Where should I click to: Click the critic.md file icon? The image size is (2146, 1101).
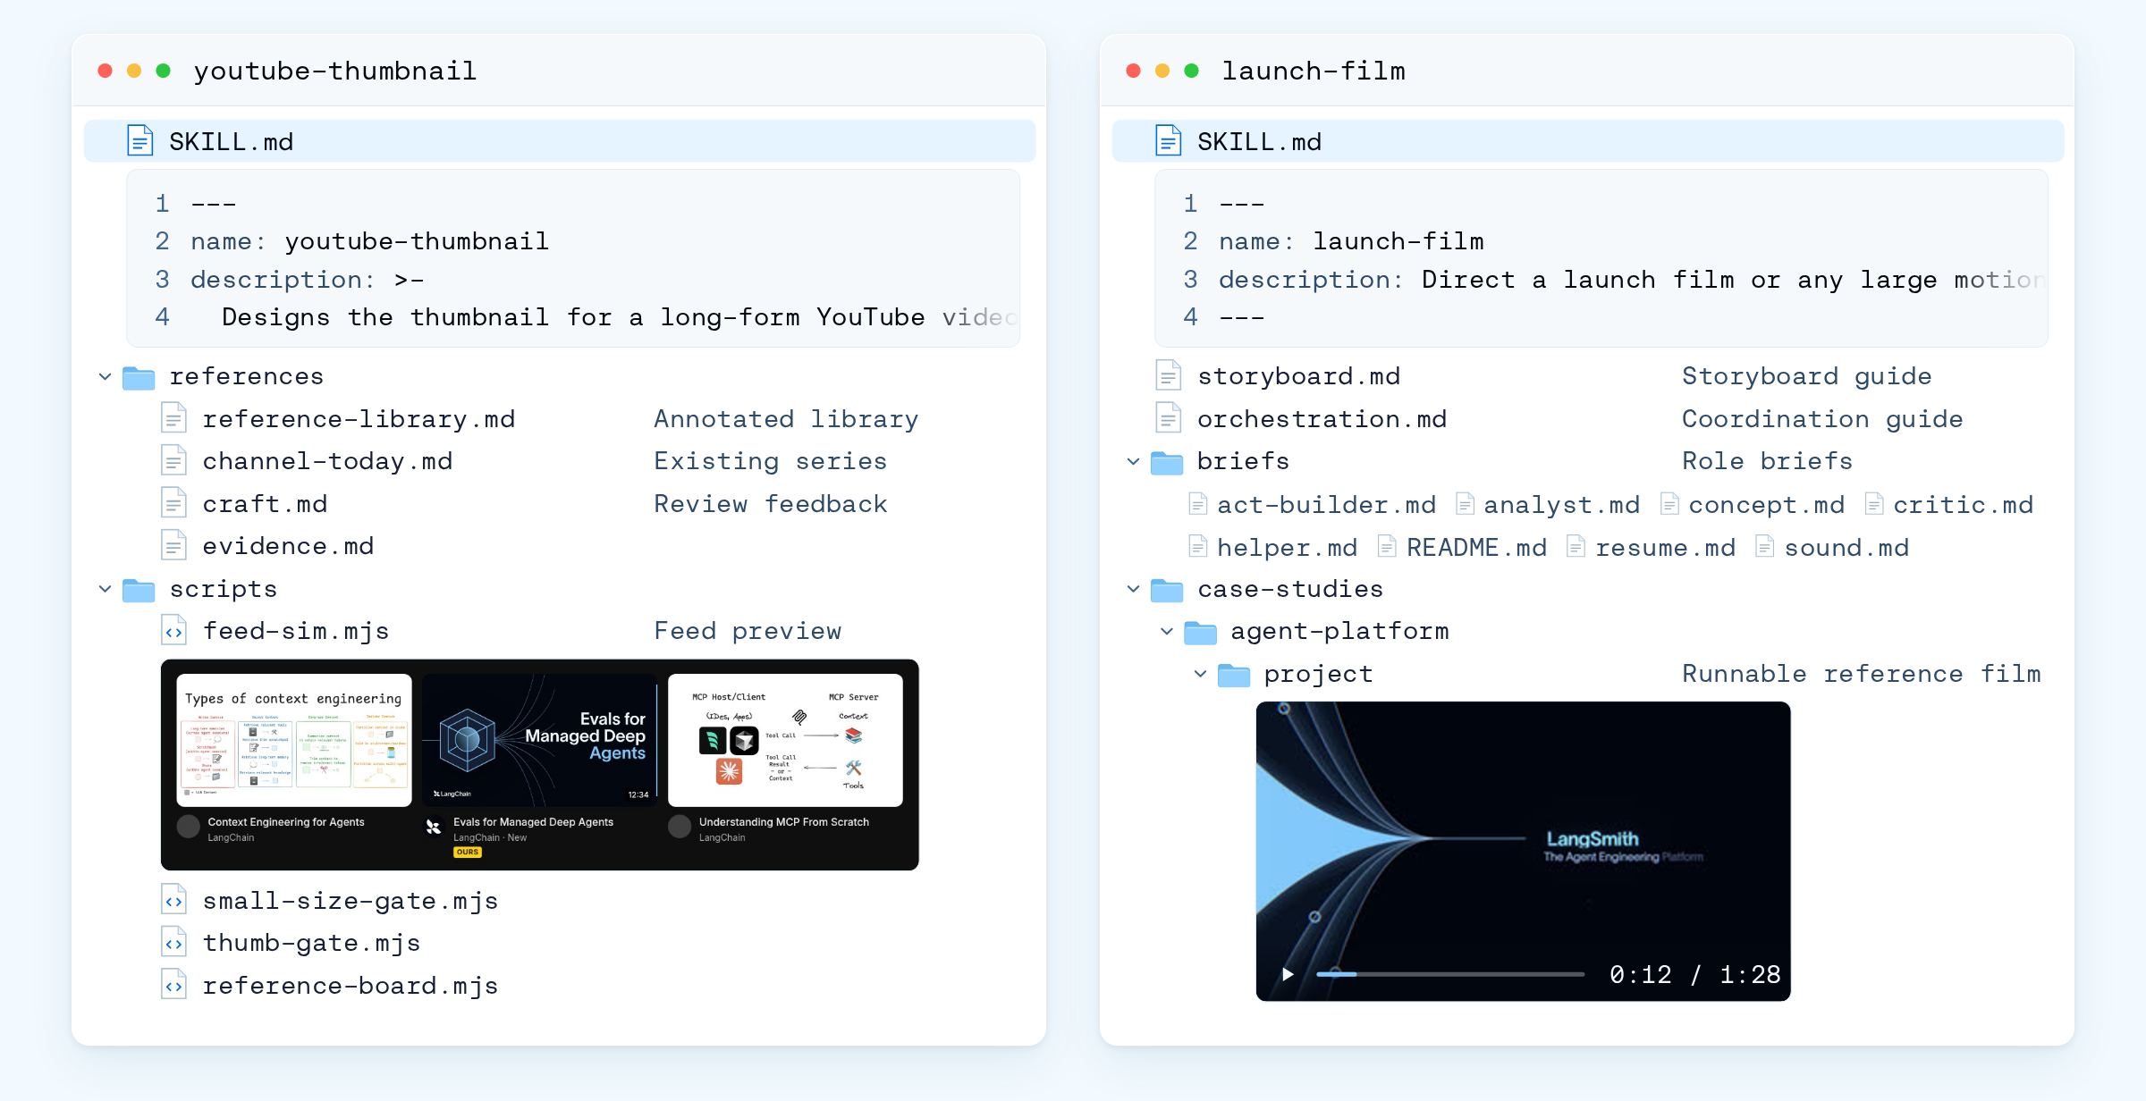pos(1874,505)
